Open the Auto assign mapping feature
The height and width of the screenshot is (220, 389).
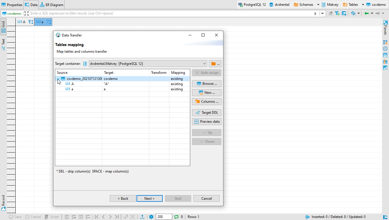coord(207,72)
